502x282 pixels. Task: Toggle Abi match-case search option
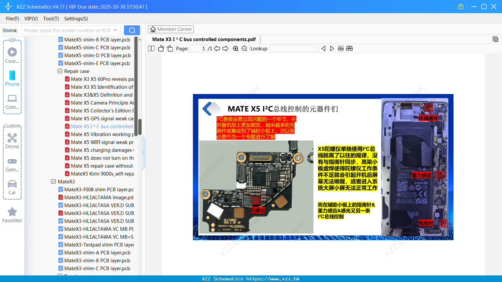click(341, 49)
